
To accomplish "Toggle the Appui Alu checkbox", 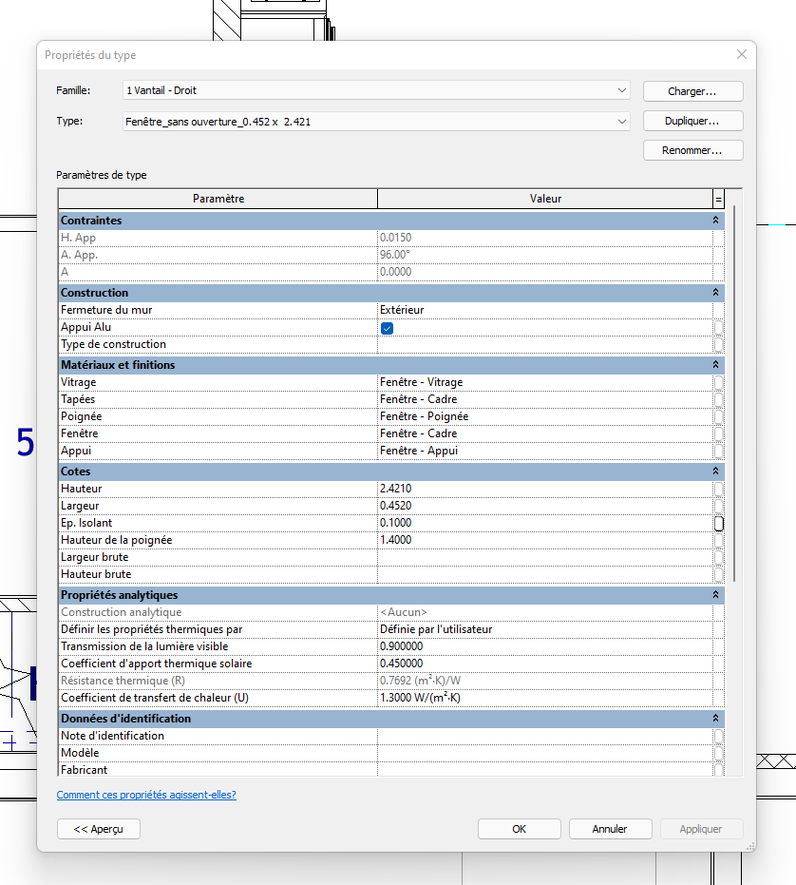I will (x=387, y=327).
